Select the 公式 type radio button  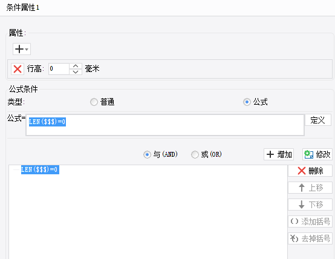pos(247,102)
